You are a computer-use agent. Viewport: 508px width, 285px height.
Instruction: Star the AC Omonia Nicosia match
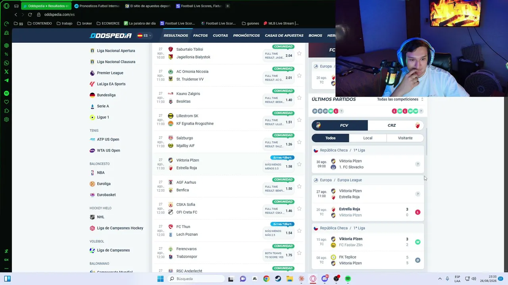click(x=299, y=76)
